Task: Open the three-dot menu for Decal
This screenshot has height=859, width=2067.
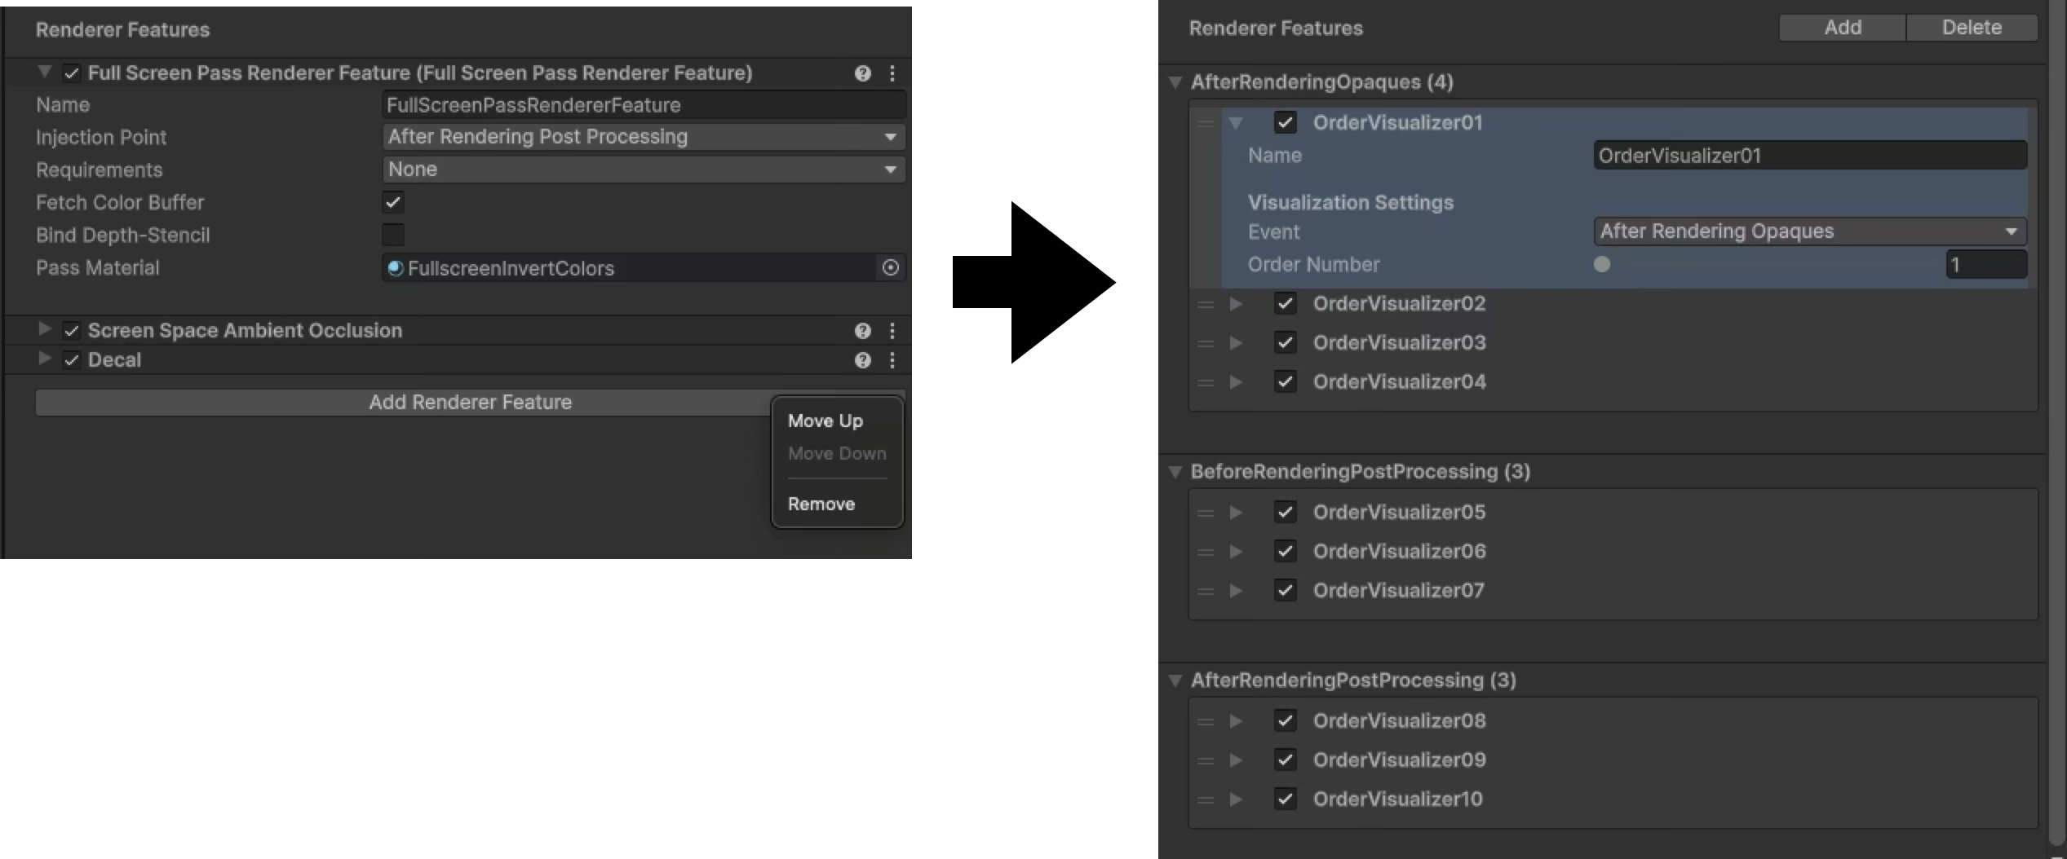Action: tap(892, 360)
